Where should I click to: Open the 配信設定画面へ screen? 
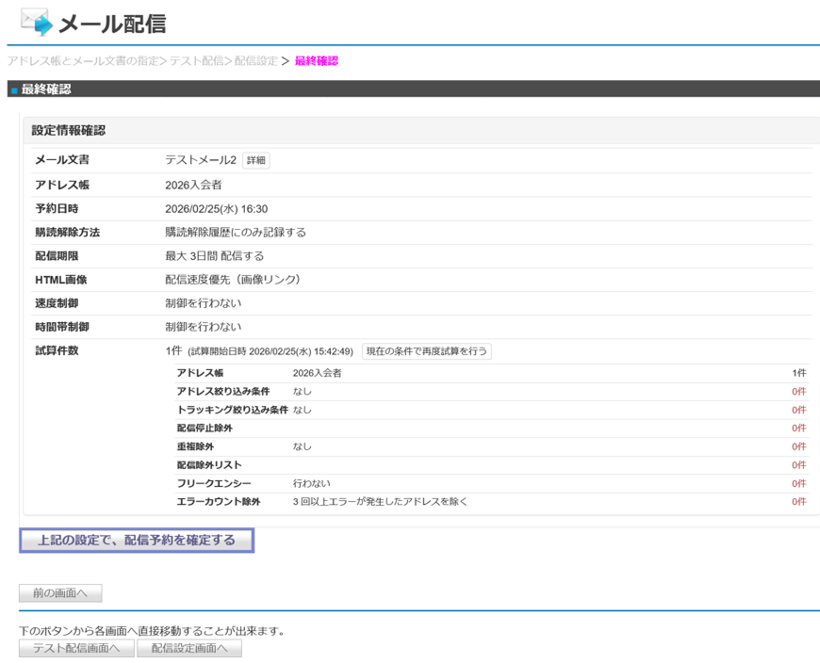click(x=189, y=647)
